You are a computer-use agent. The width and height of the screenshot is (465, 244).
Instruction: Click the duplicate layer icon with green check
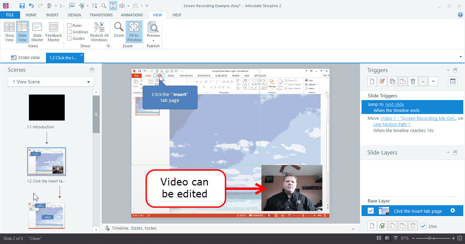click(382, 226)
